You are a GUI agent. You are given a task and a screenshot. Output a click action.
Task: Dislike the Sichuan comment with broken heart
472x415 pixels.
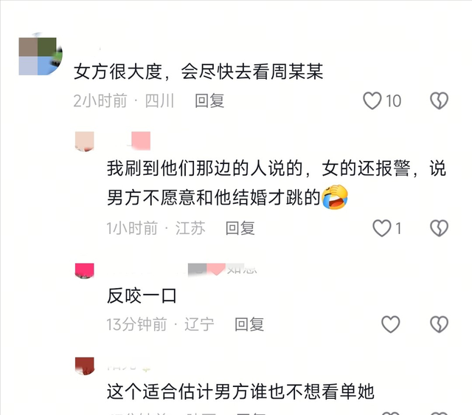click(x=440, y=100)
